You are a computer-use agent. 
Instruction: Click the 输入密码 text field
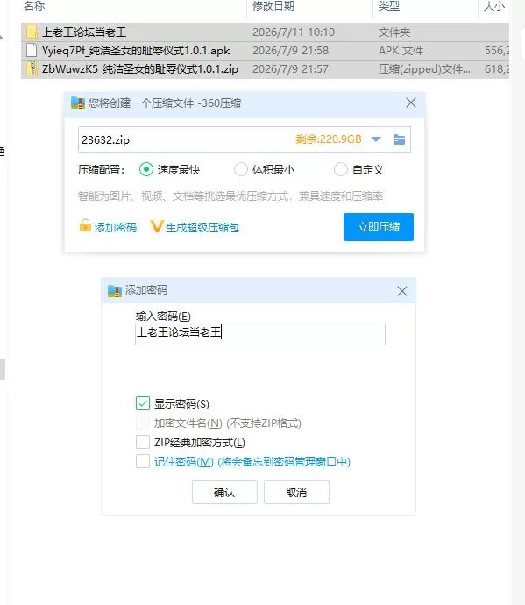(260, 334)
